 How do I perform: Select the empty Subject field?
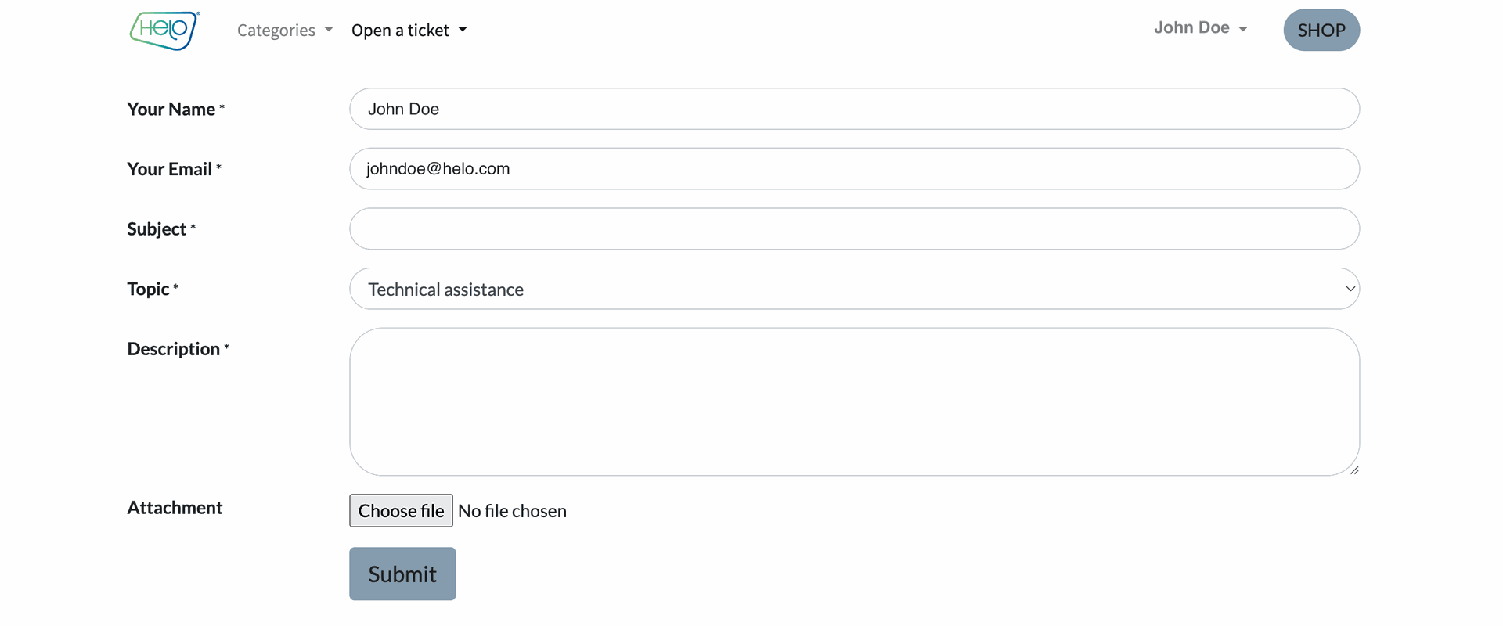click(853, 228)
